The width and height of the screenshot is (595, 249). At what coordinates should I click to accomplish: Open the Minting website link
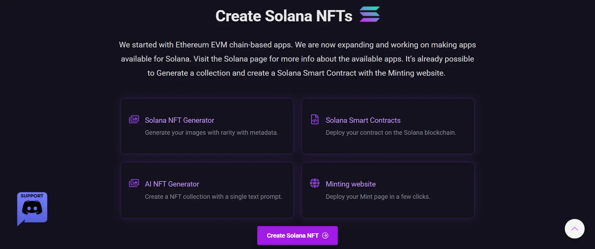click(x=351, y=184)
